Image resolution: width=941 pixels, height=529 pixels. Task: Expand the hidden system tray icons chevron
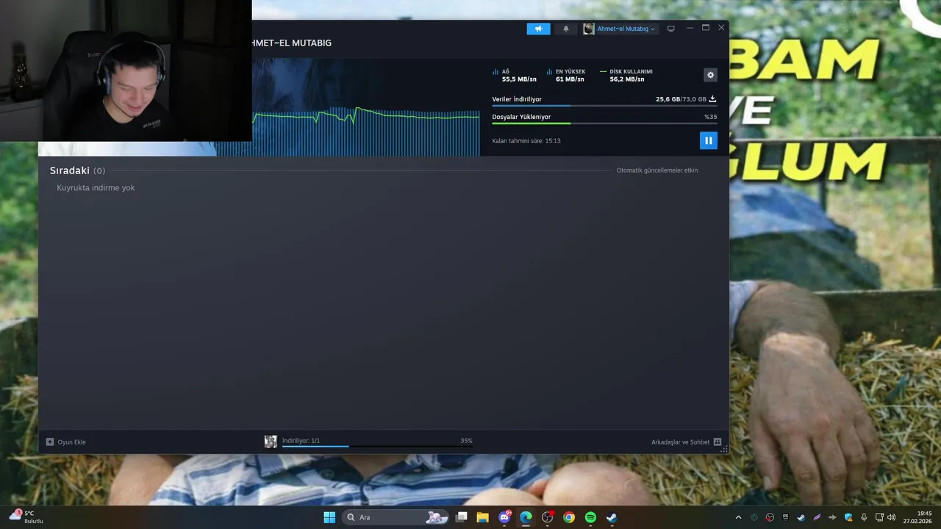click(738, 517)
